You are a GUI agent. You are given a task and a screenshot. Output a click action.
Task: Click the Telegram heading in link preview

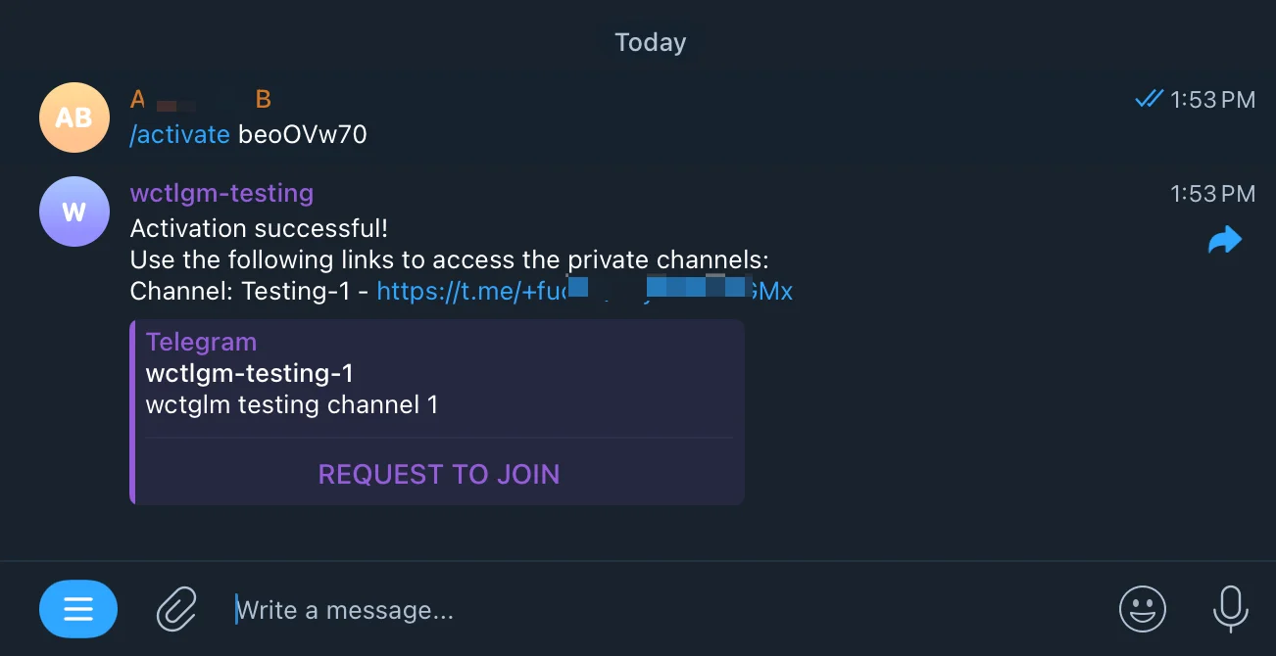click(201, 342)
